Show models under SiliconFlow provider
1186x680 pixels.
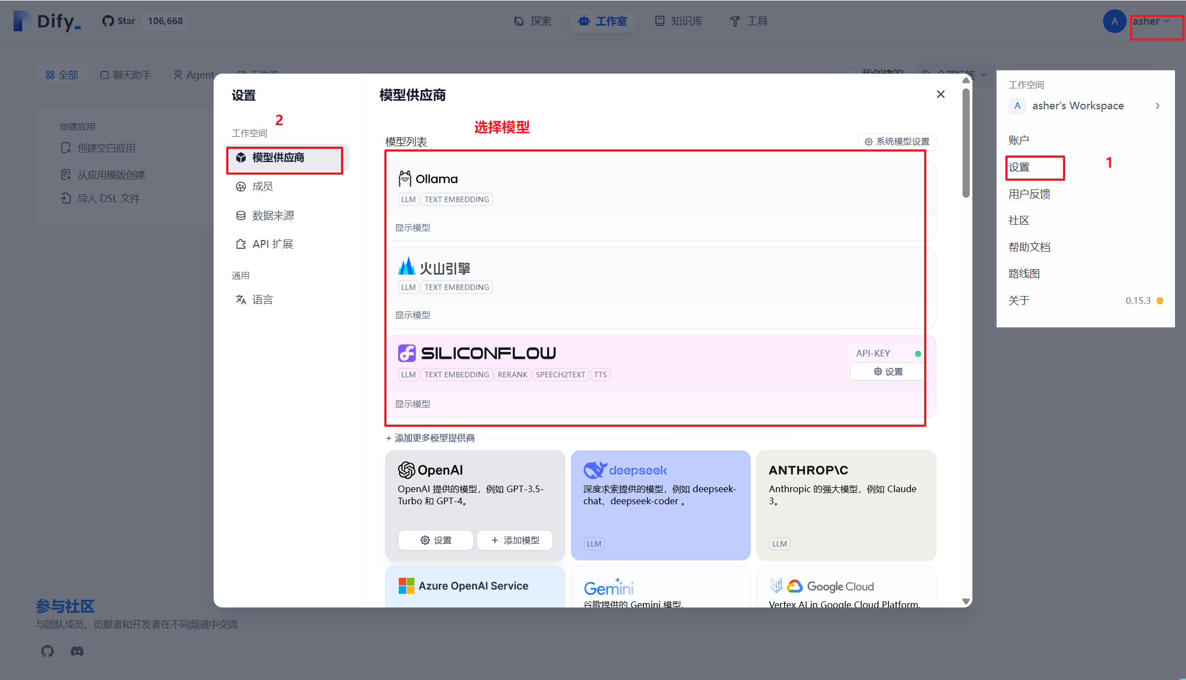click(x=413, y=404)
